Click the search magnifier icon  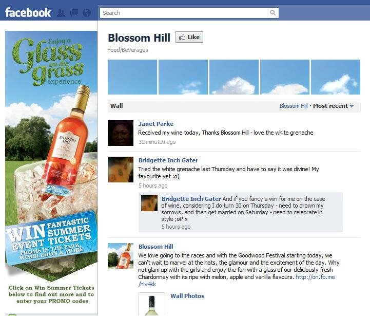(x=272, y=13)
